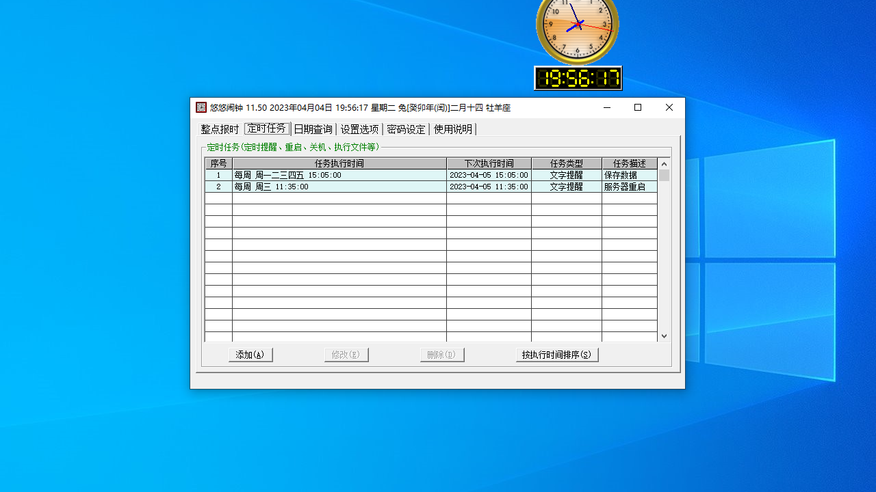876x492 pixels.
Task: Select the 保存数据 task row
Action: [342, 175]
